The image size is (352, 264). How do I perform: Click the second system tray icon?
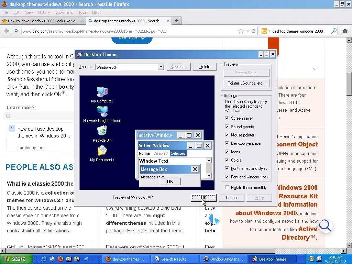(319, 259)
